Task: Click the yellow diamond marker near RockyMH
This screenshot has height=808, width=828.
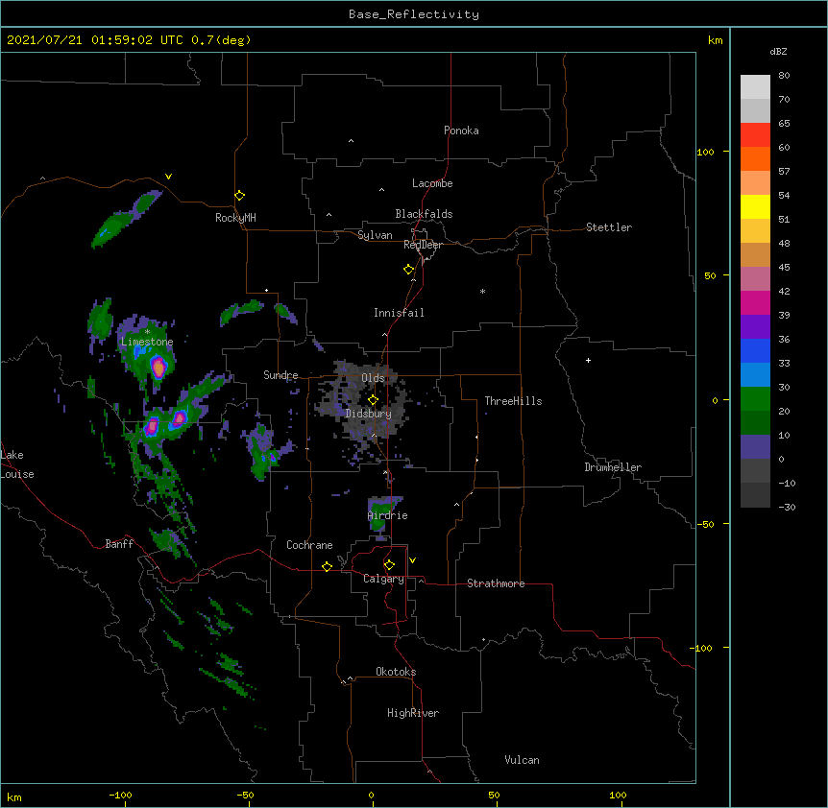Action: point(240,196)
